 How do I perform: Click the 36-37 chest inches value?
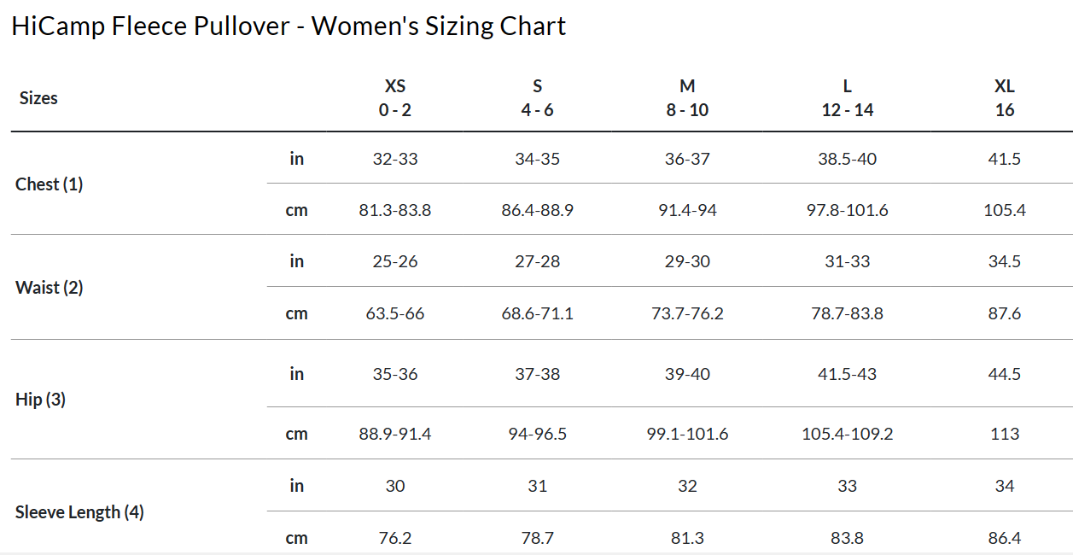pyautogui.click(x=687, y=159)
